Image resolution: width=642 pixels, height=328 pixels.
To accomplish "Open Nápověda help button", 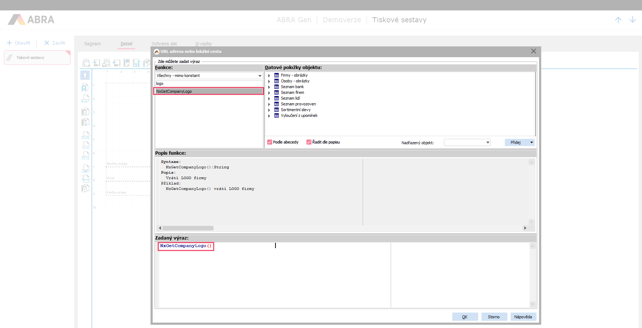I will coord(523,317).
